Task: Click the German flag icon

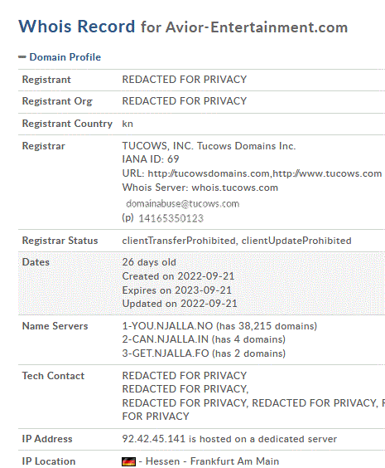Action: click(x=128, y=461)
